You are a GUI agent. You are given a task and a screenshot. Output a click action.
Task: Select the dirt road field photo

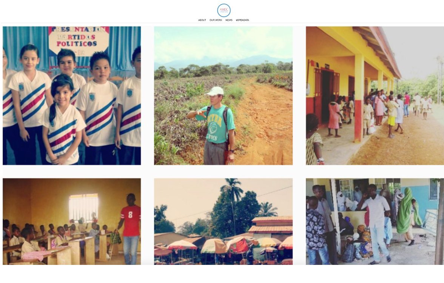click(223, 96)
